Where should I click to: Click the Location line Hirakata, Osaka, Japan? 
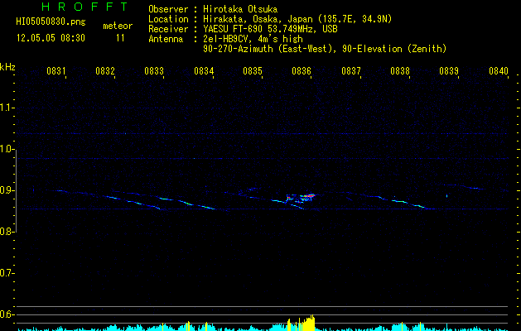point(270,19)
